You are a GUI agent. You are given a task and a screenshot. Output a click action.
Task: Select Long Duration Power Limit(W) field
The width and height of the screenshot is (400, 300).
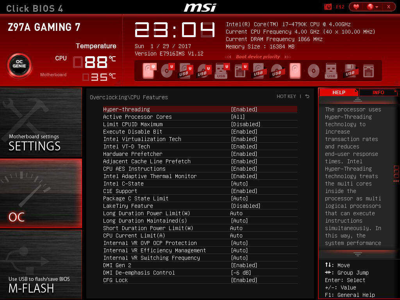pyautogui.click(x=200, y=213)
